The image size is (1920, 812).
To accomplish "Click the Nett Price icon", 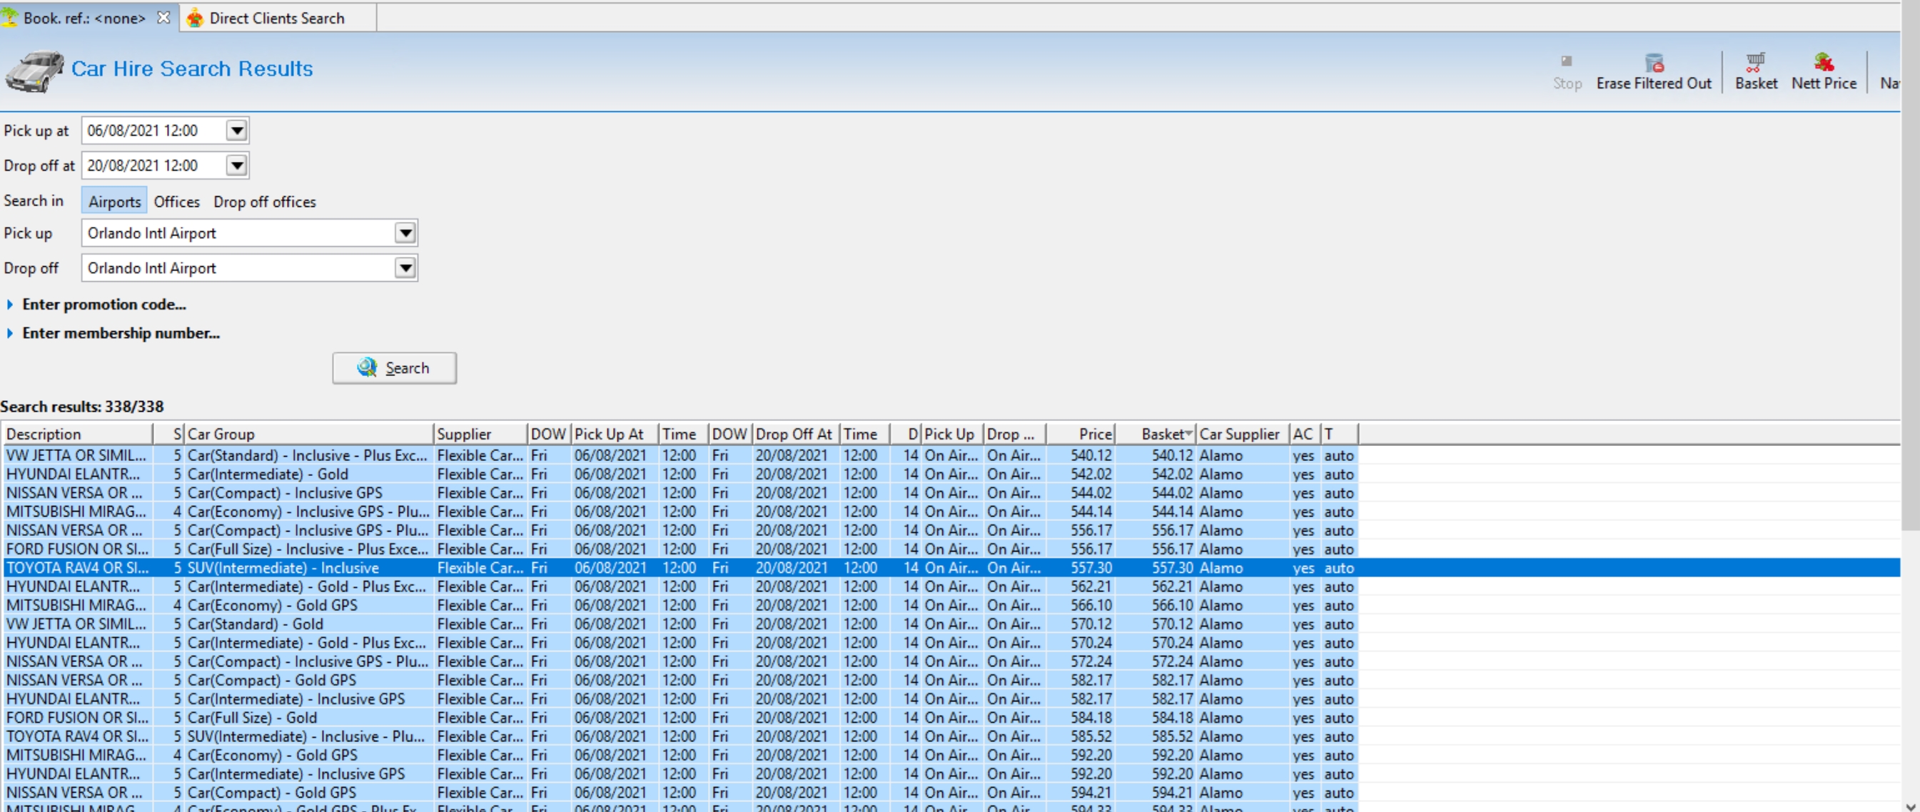I will 1823,63.
